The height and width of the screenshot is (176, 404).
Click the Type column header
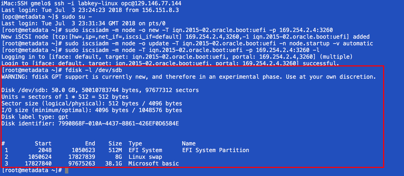coord(135,143)
